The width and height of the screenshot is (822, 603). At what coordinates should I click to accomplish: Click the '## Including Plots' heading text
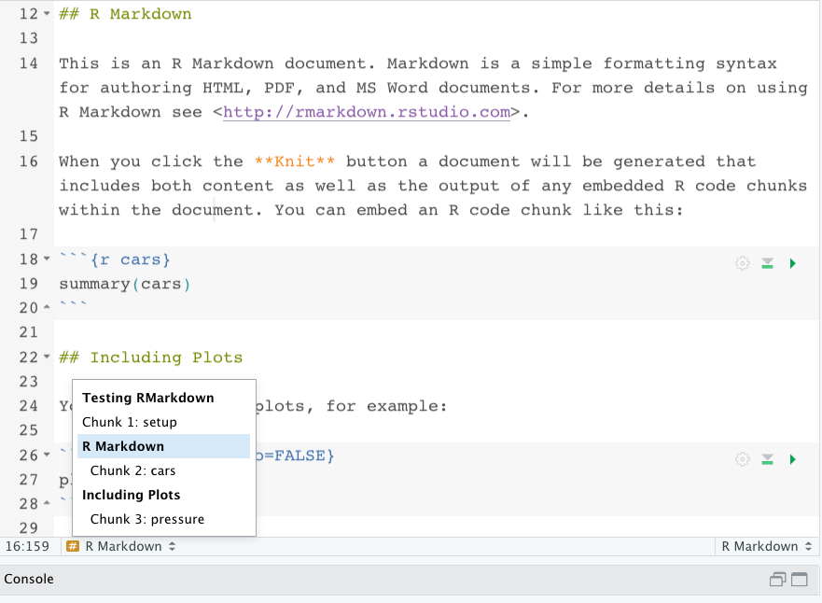(151, 358)
